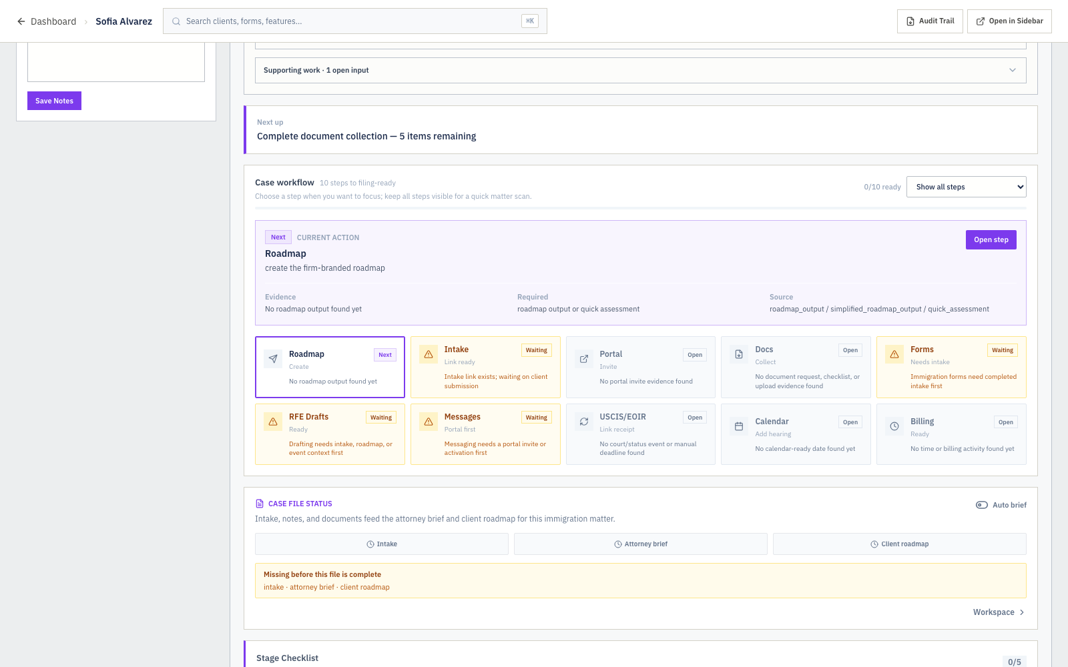1068x667 pixels.
Task: Click the Docs file icon
Action: (739, 354)
